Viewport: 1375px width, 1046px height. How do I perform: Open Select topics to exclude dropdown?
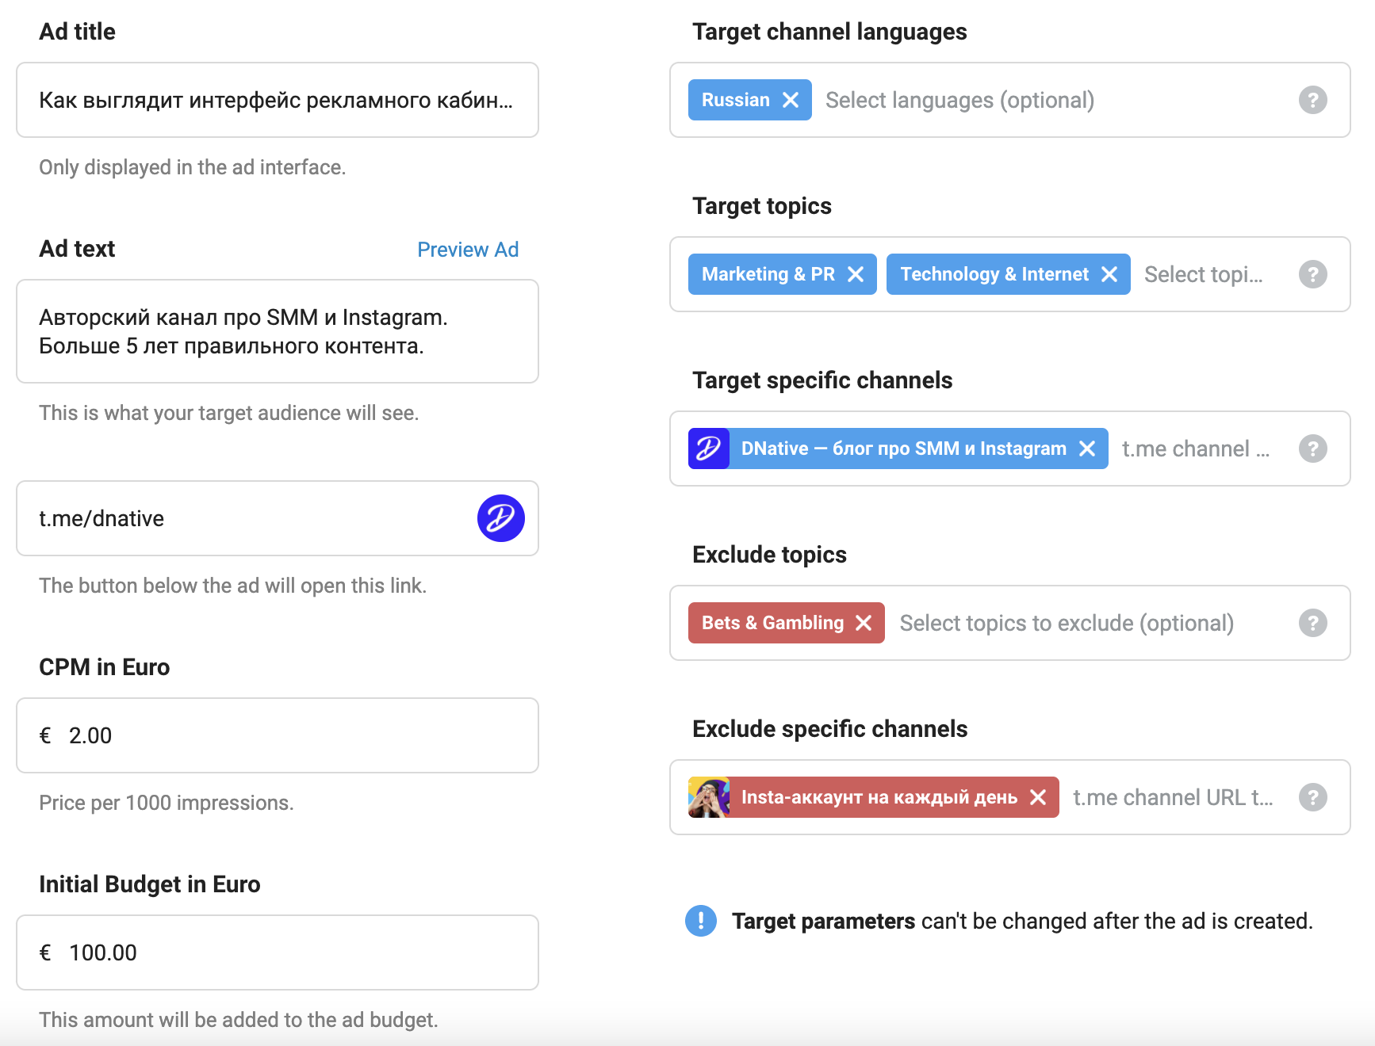point(1067,623)
